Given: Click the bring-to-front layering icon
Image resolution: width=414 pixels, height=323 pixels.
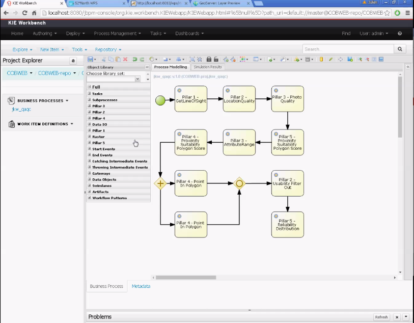Looking at the screenshot, I should pos(165,59).
